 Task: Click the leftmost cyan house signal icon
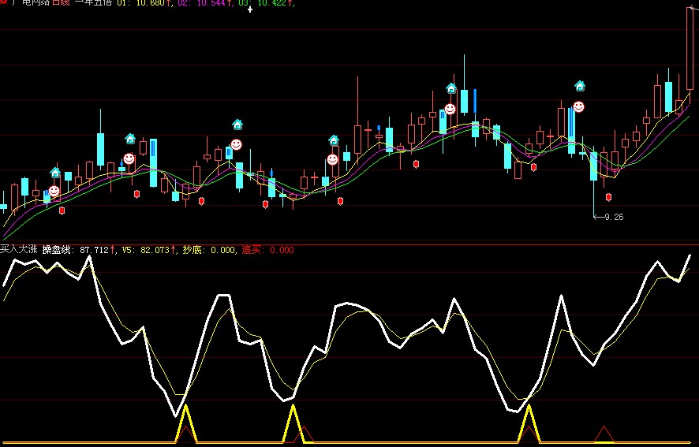click(x=55, y=172)
